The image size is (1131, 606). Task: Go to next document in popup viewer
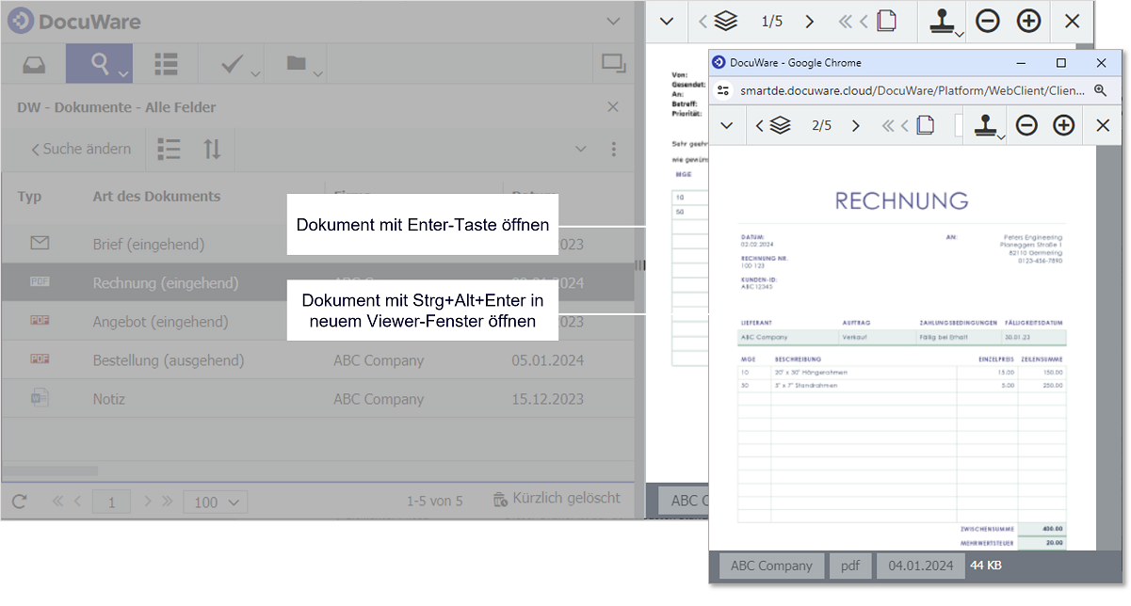(855, 125)
